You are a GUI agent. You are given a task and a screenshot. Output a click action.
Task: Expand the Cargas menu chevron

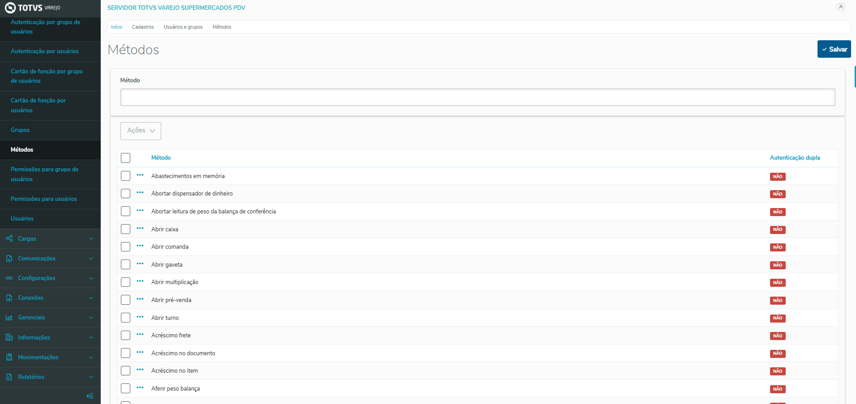click(91, 238)
